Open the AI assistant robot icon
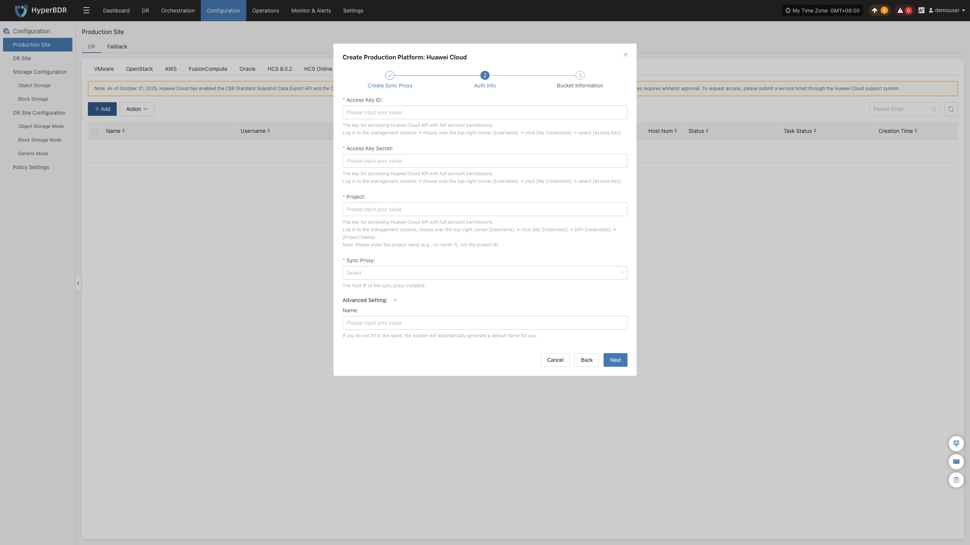The image size is (970, 545). click(956, 444)
